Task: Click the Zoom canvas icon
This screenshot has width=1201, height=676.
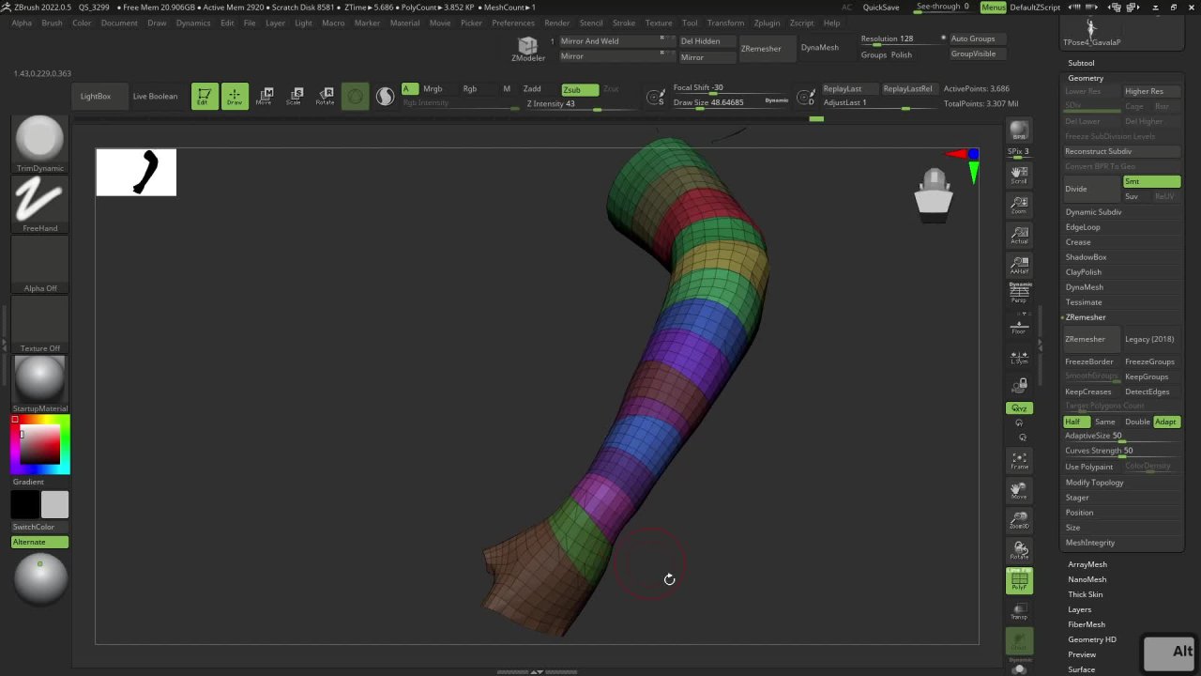Action: (x=1019, y=205)
